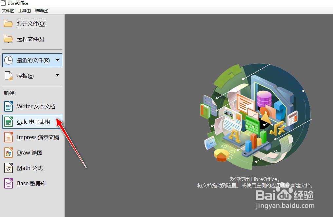The image size is (333, 217).
Task: Click the Base database icon
Action: click(9, 184)
